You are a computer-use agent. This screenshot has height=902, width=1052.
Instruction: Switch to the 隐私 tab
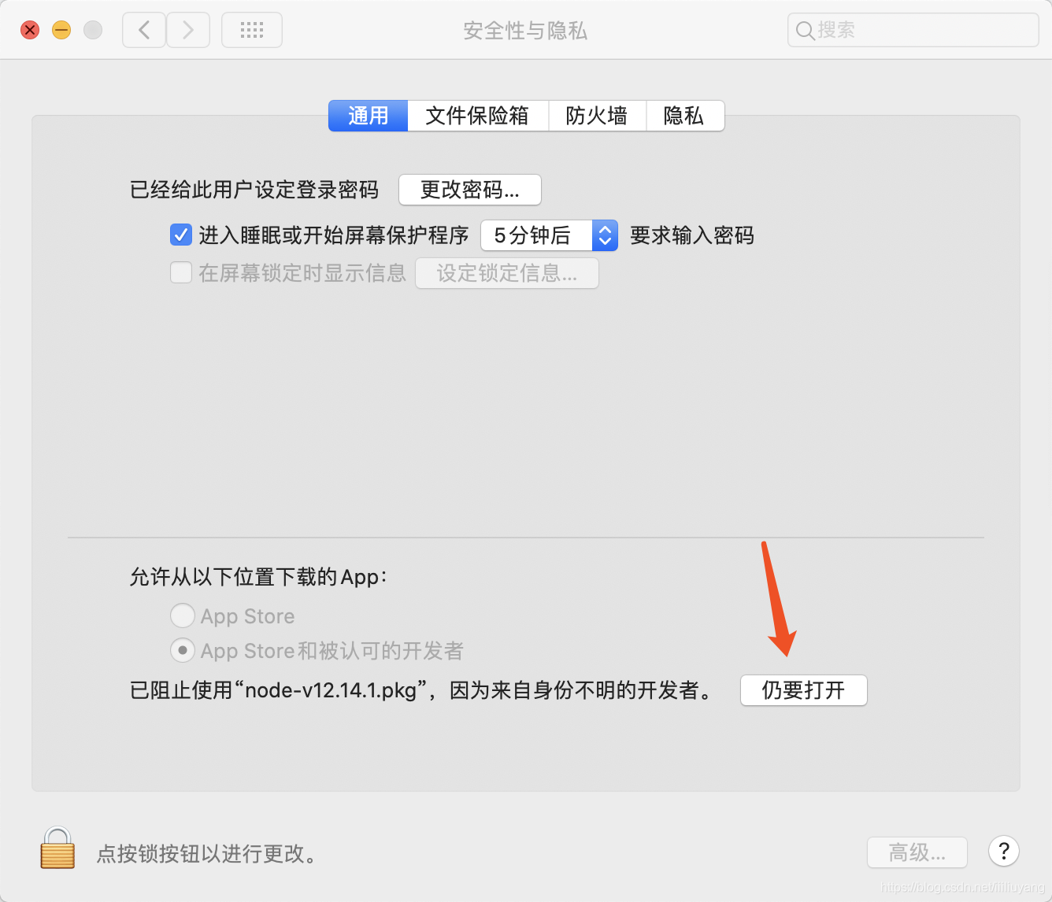tap(683, 116)
